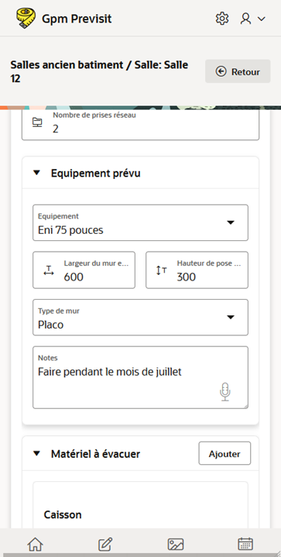Click Ajouter in Matériel à évacuer
Viewport: 281px width, 557px height.
pyautogui.click(x=224, y=453)
